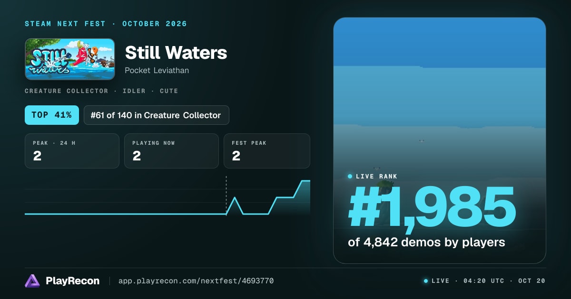Click the TOP 41% badge

pyautogui.click(x=52, y=115)
